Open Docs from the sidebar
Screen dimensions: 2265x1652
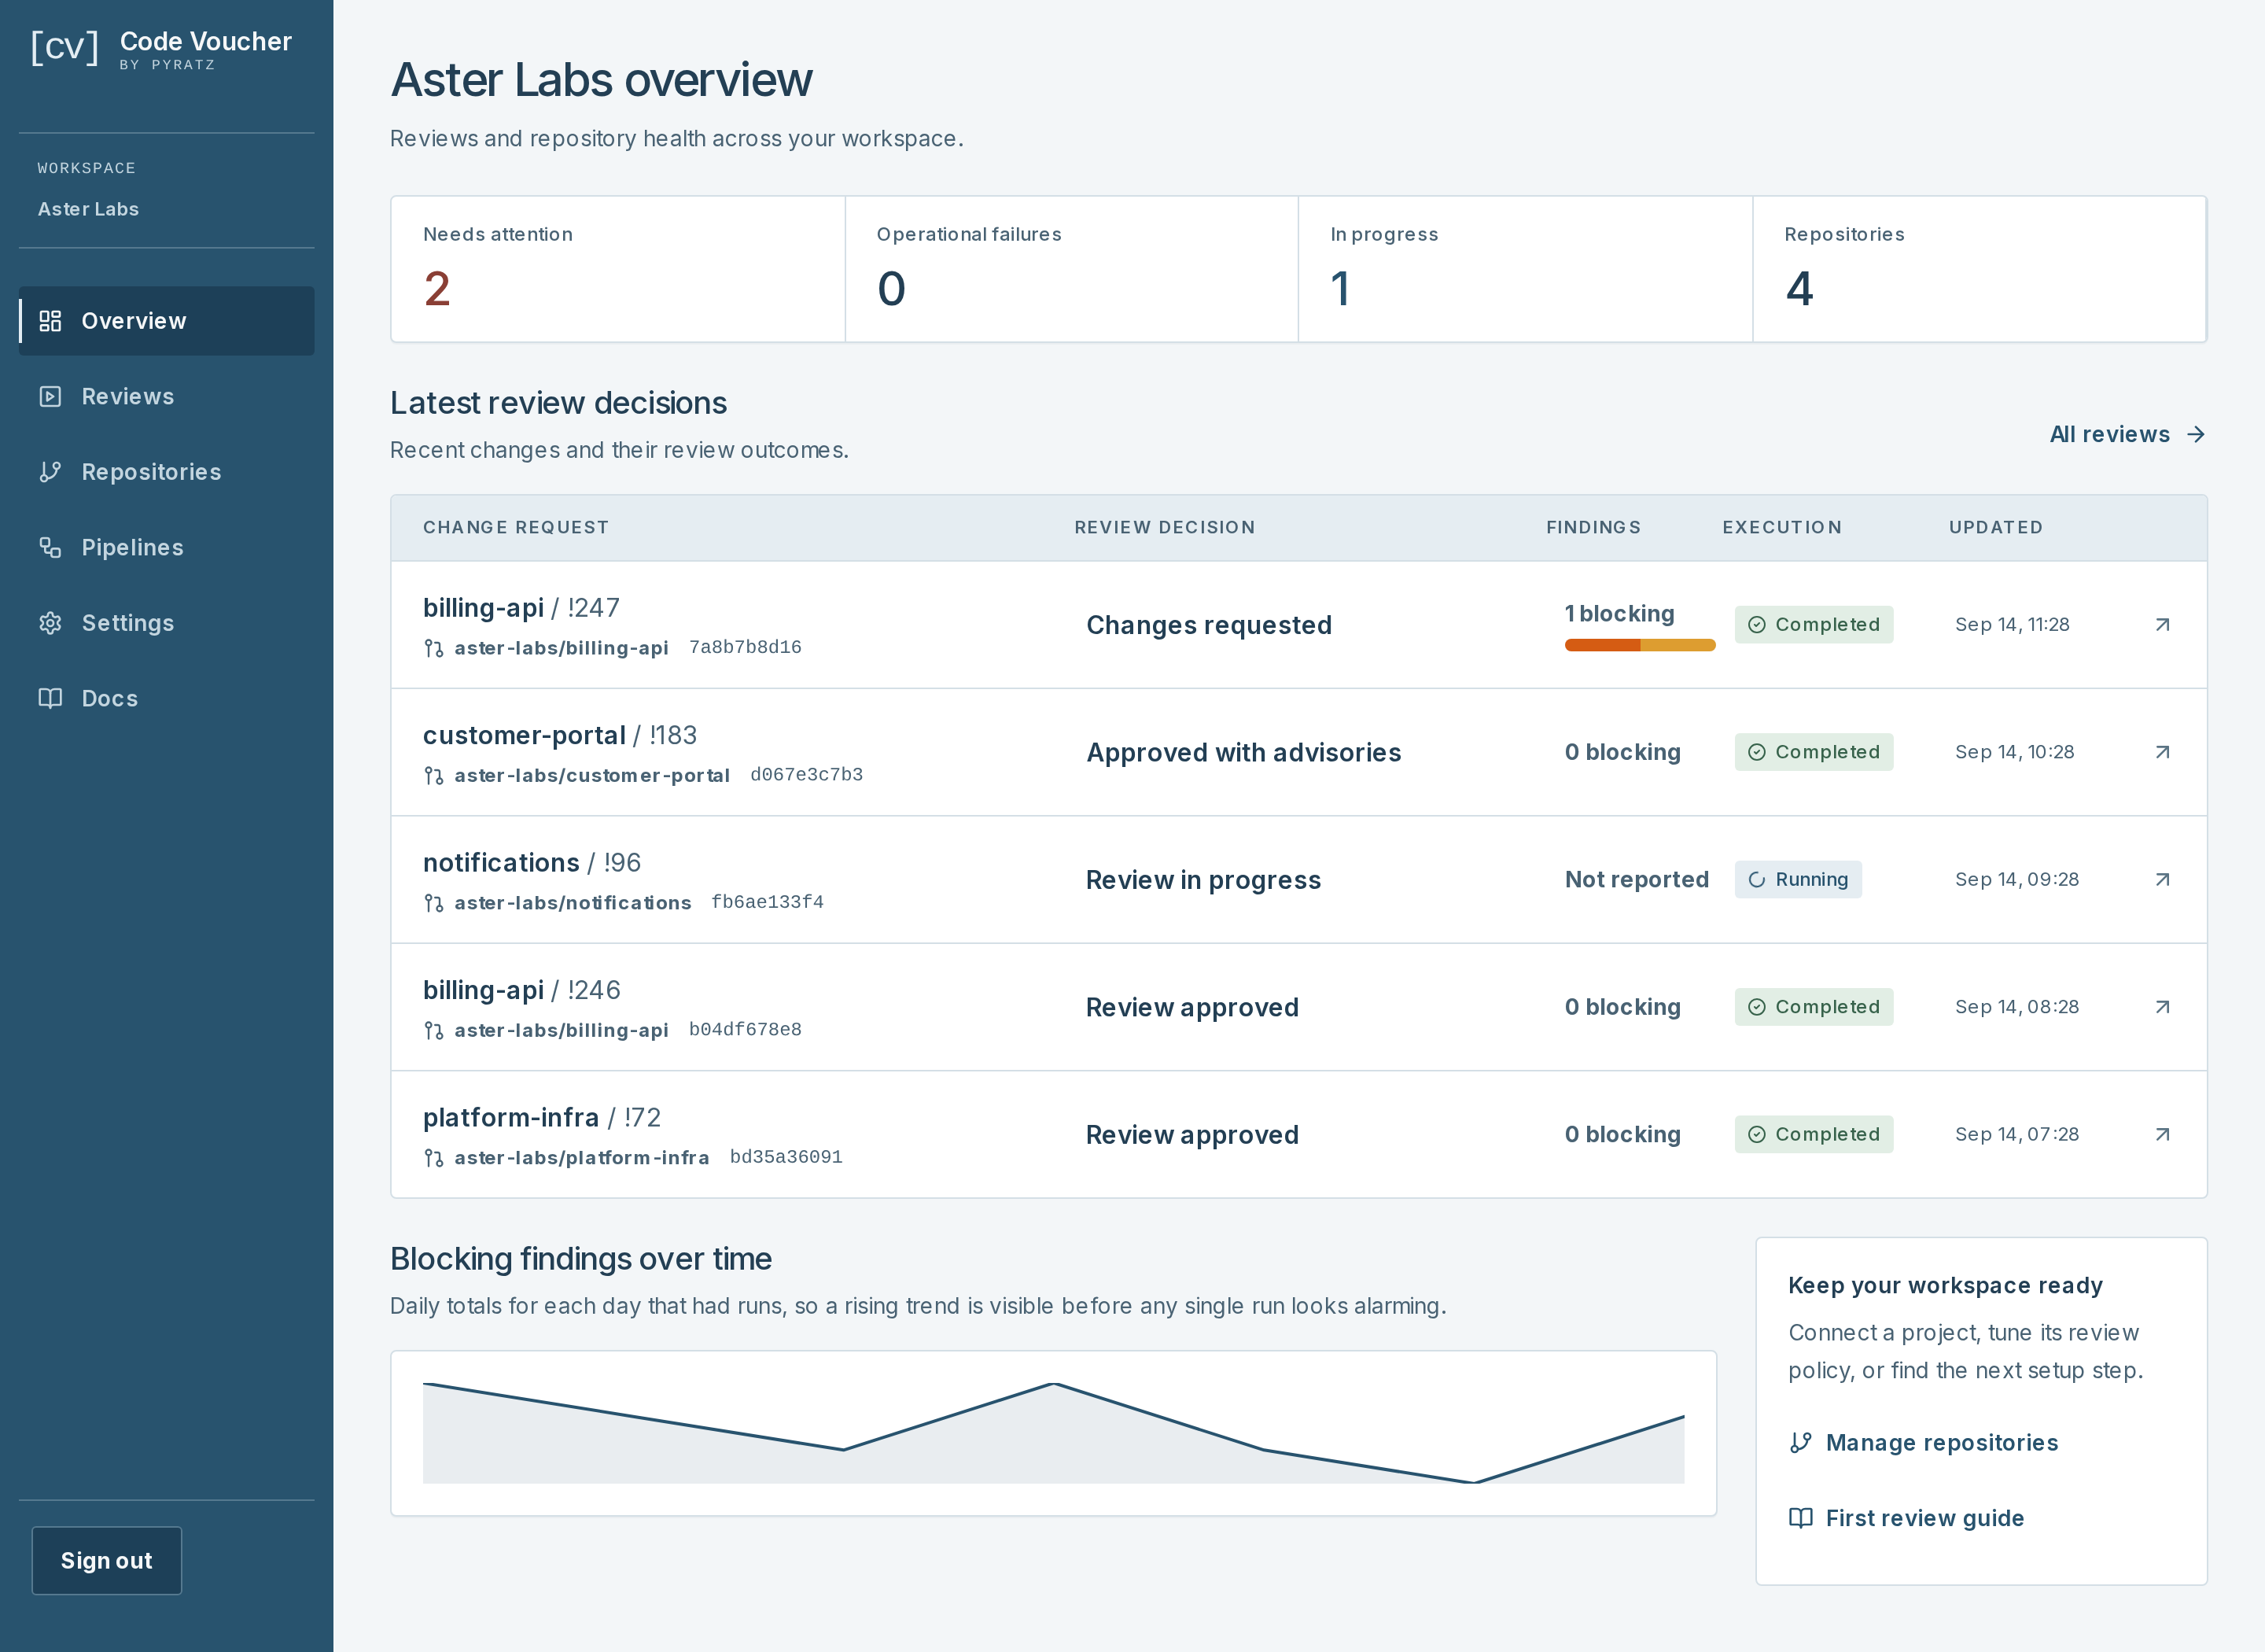[x=166, y=698]
